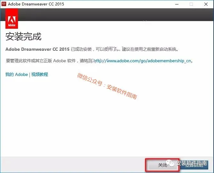This screenshot has width=214, height=173.
Task: Click the 关闭 button
Action: [x=162, y=165]
